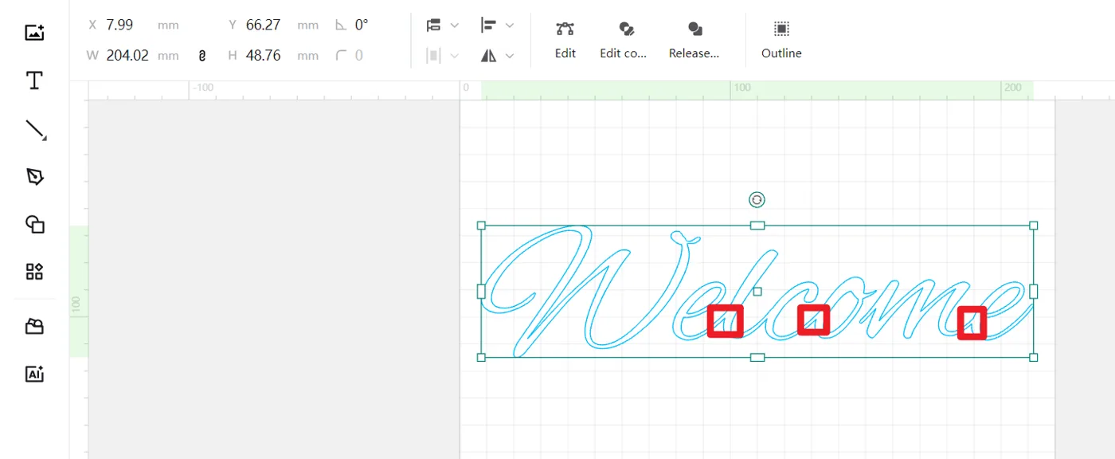
Task: Choose the Release compound path button
Action: click(694, 39)
